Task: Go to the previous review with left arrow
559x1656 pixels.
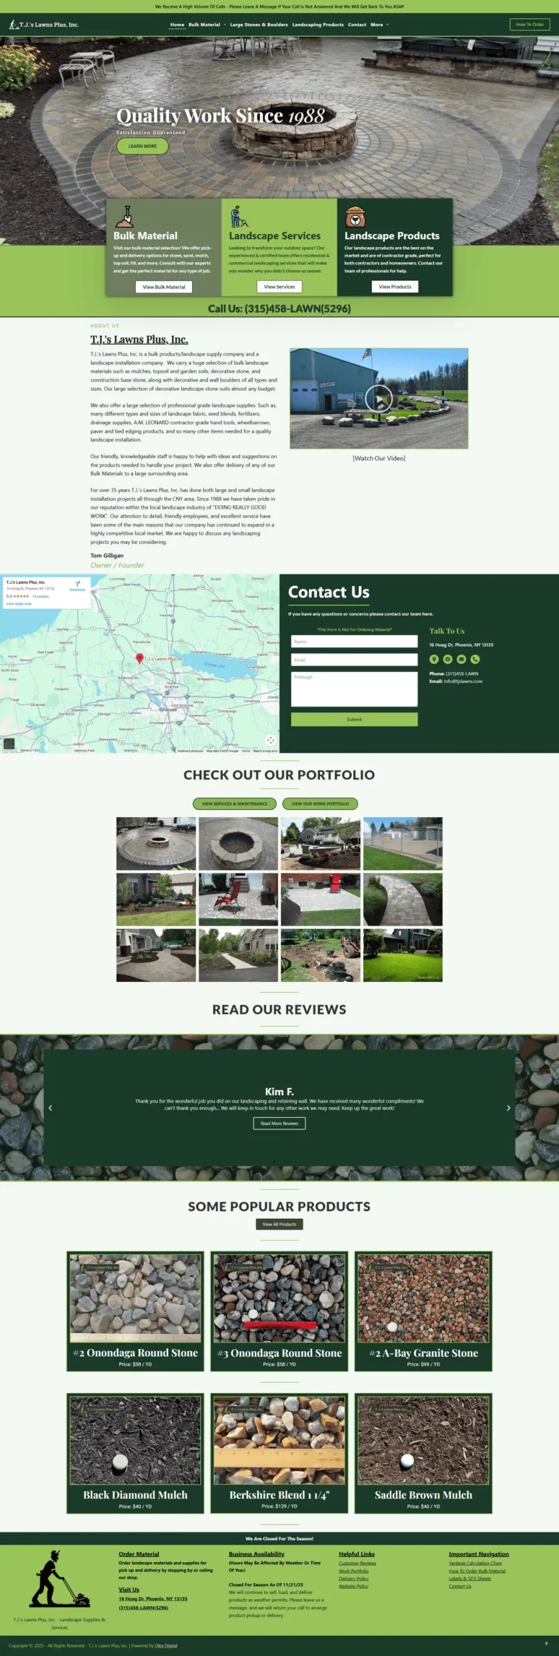Action: point(50,1108)
